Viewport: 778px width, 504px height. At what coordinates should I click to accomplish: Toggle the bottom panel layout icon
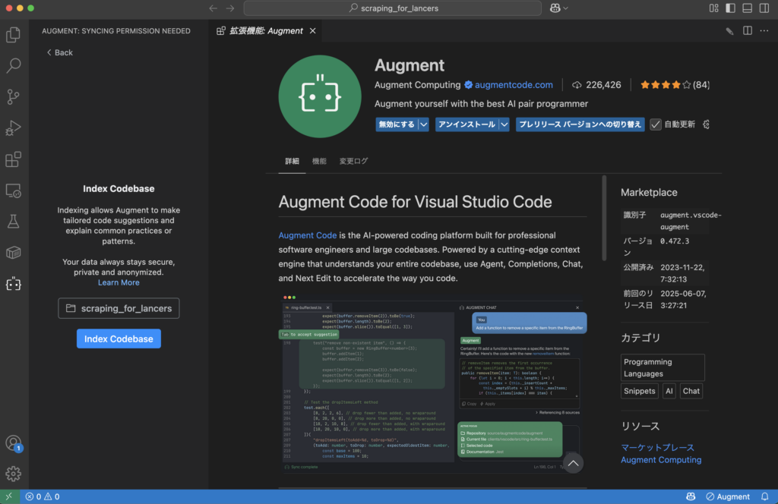pos(747,8)
